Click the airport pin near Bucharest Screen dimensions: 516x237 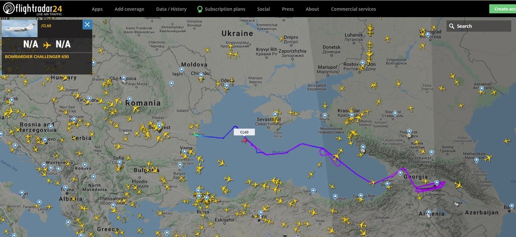pos(160,126)
